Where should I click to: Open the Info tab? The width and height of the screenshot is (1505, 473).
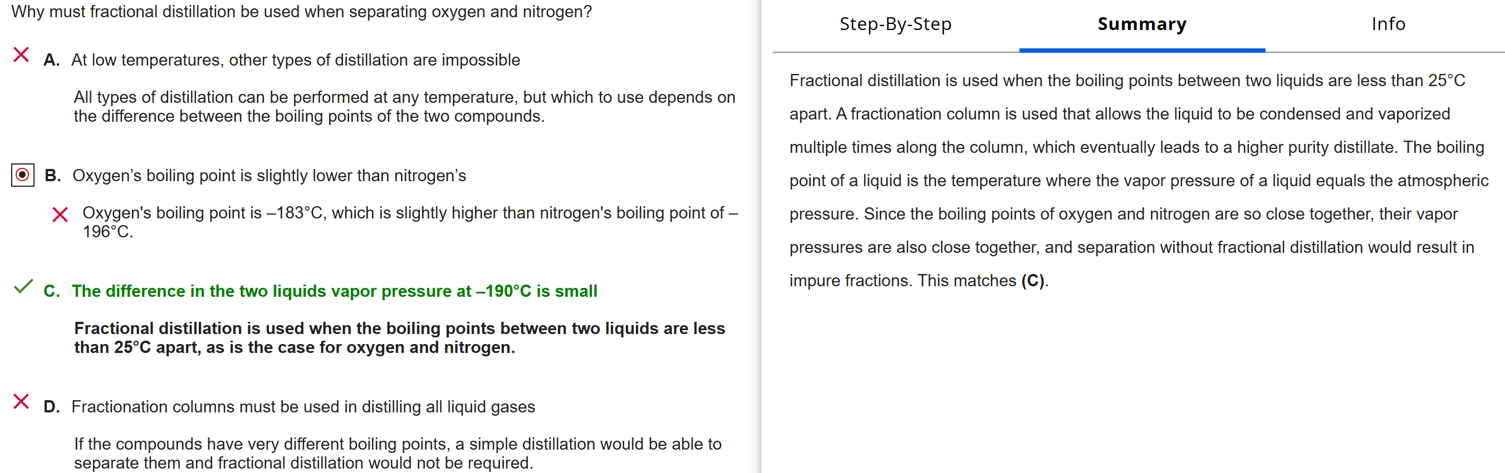point(1388,24)
